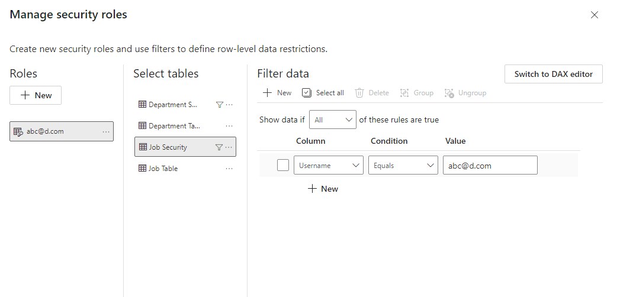Open the Username column dropdown
Screen dimensions: 620x297
click(x=329, y=165)
